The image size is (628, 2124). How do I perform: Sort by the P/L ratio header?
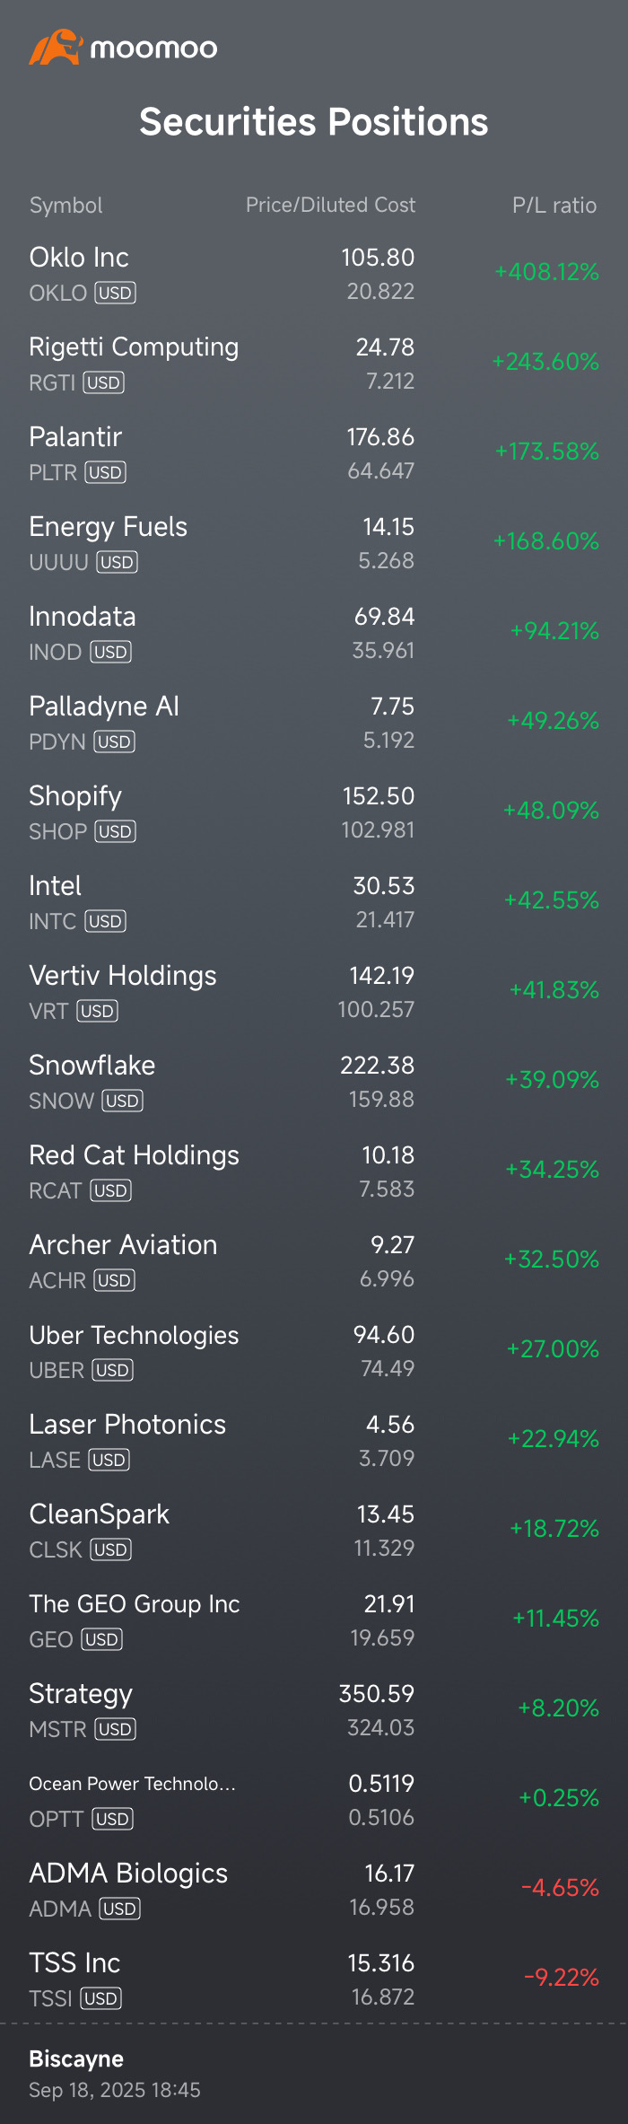click(554, 206)
